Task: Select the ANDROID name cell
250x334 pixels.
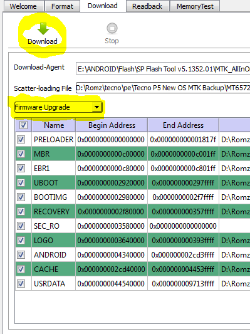Action: pyautogui.click(x=53, y=255)
